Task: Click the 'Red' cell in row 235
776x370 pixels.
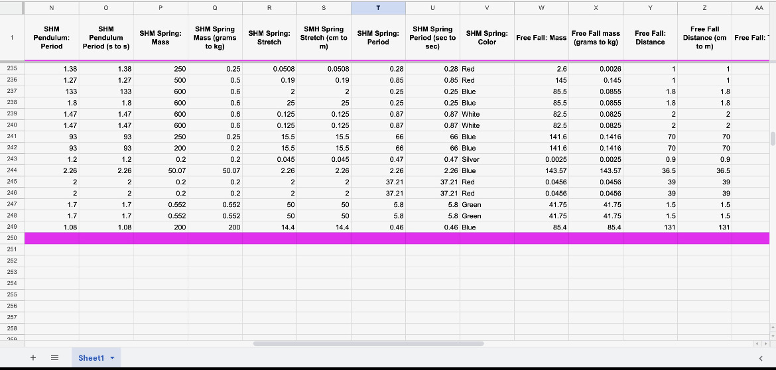Action: (x=487, y=69)
